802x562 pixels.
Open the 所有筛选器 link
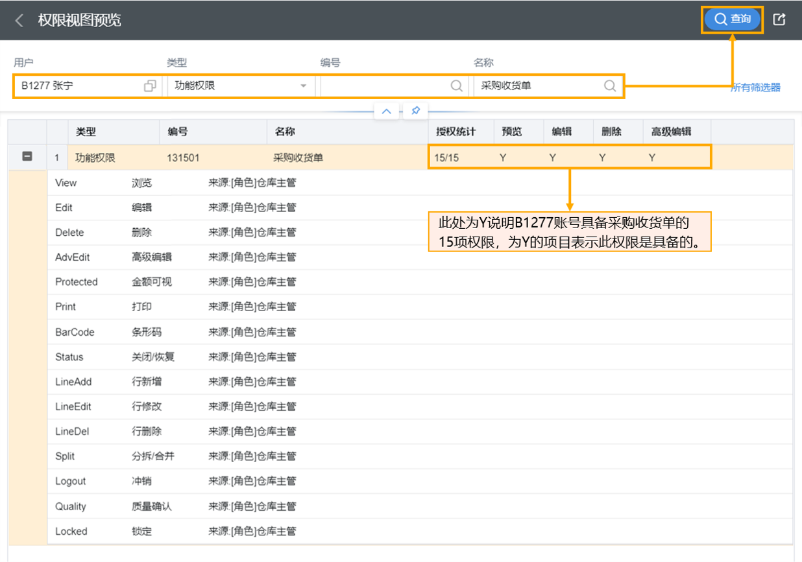755,88
